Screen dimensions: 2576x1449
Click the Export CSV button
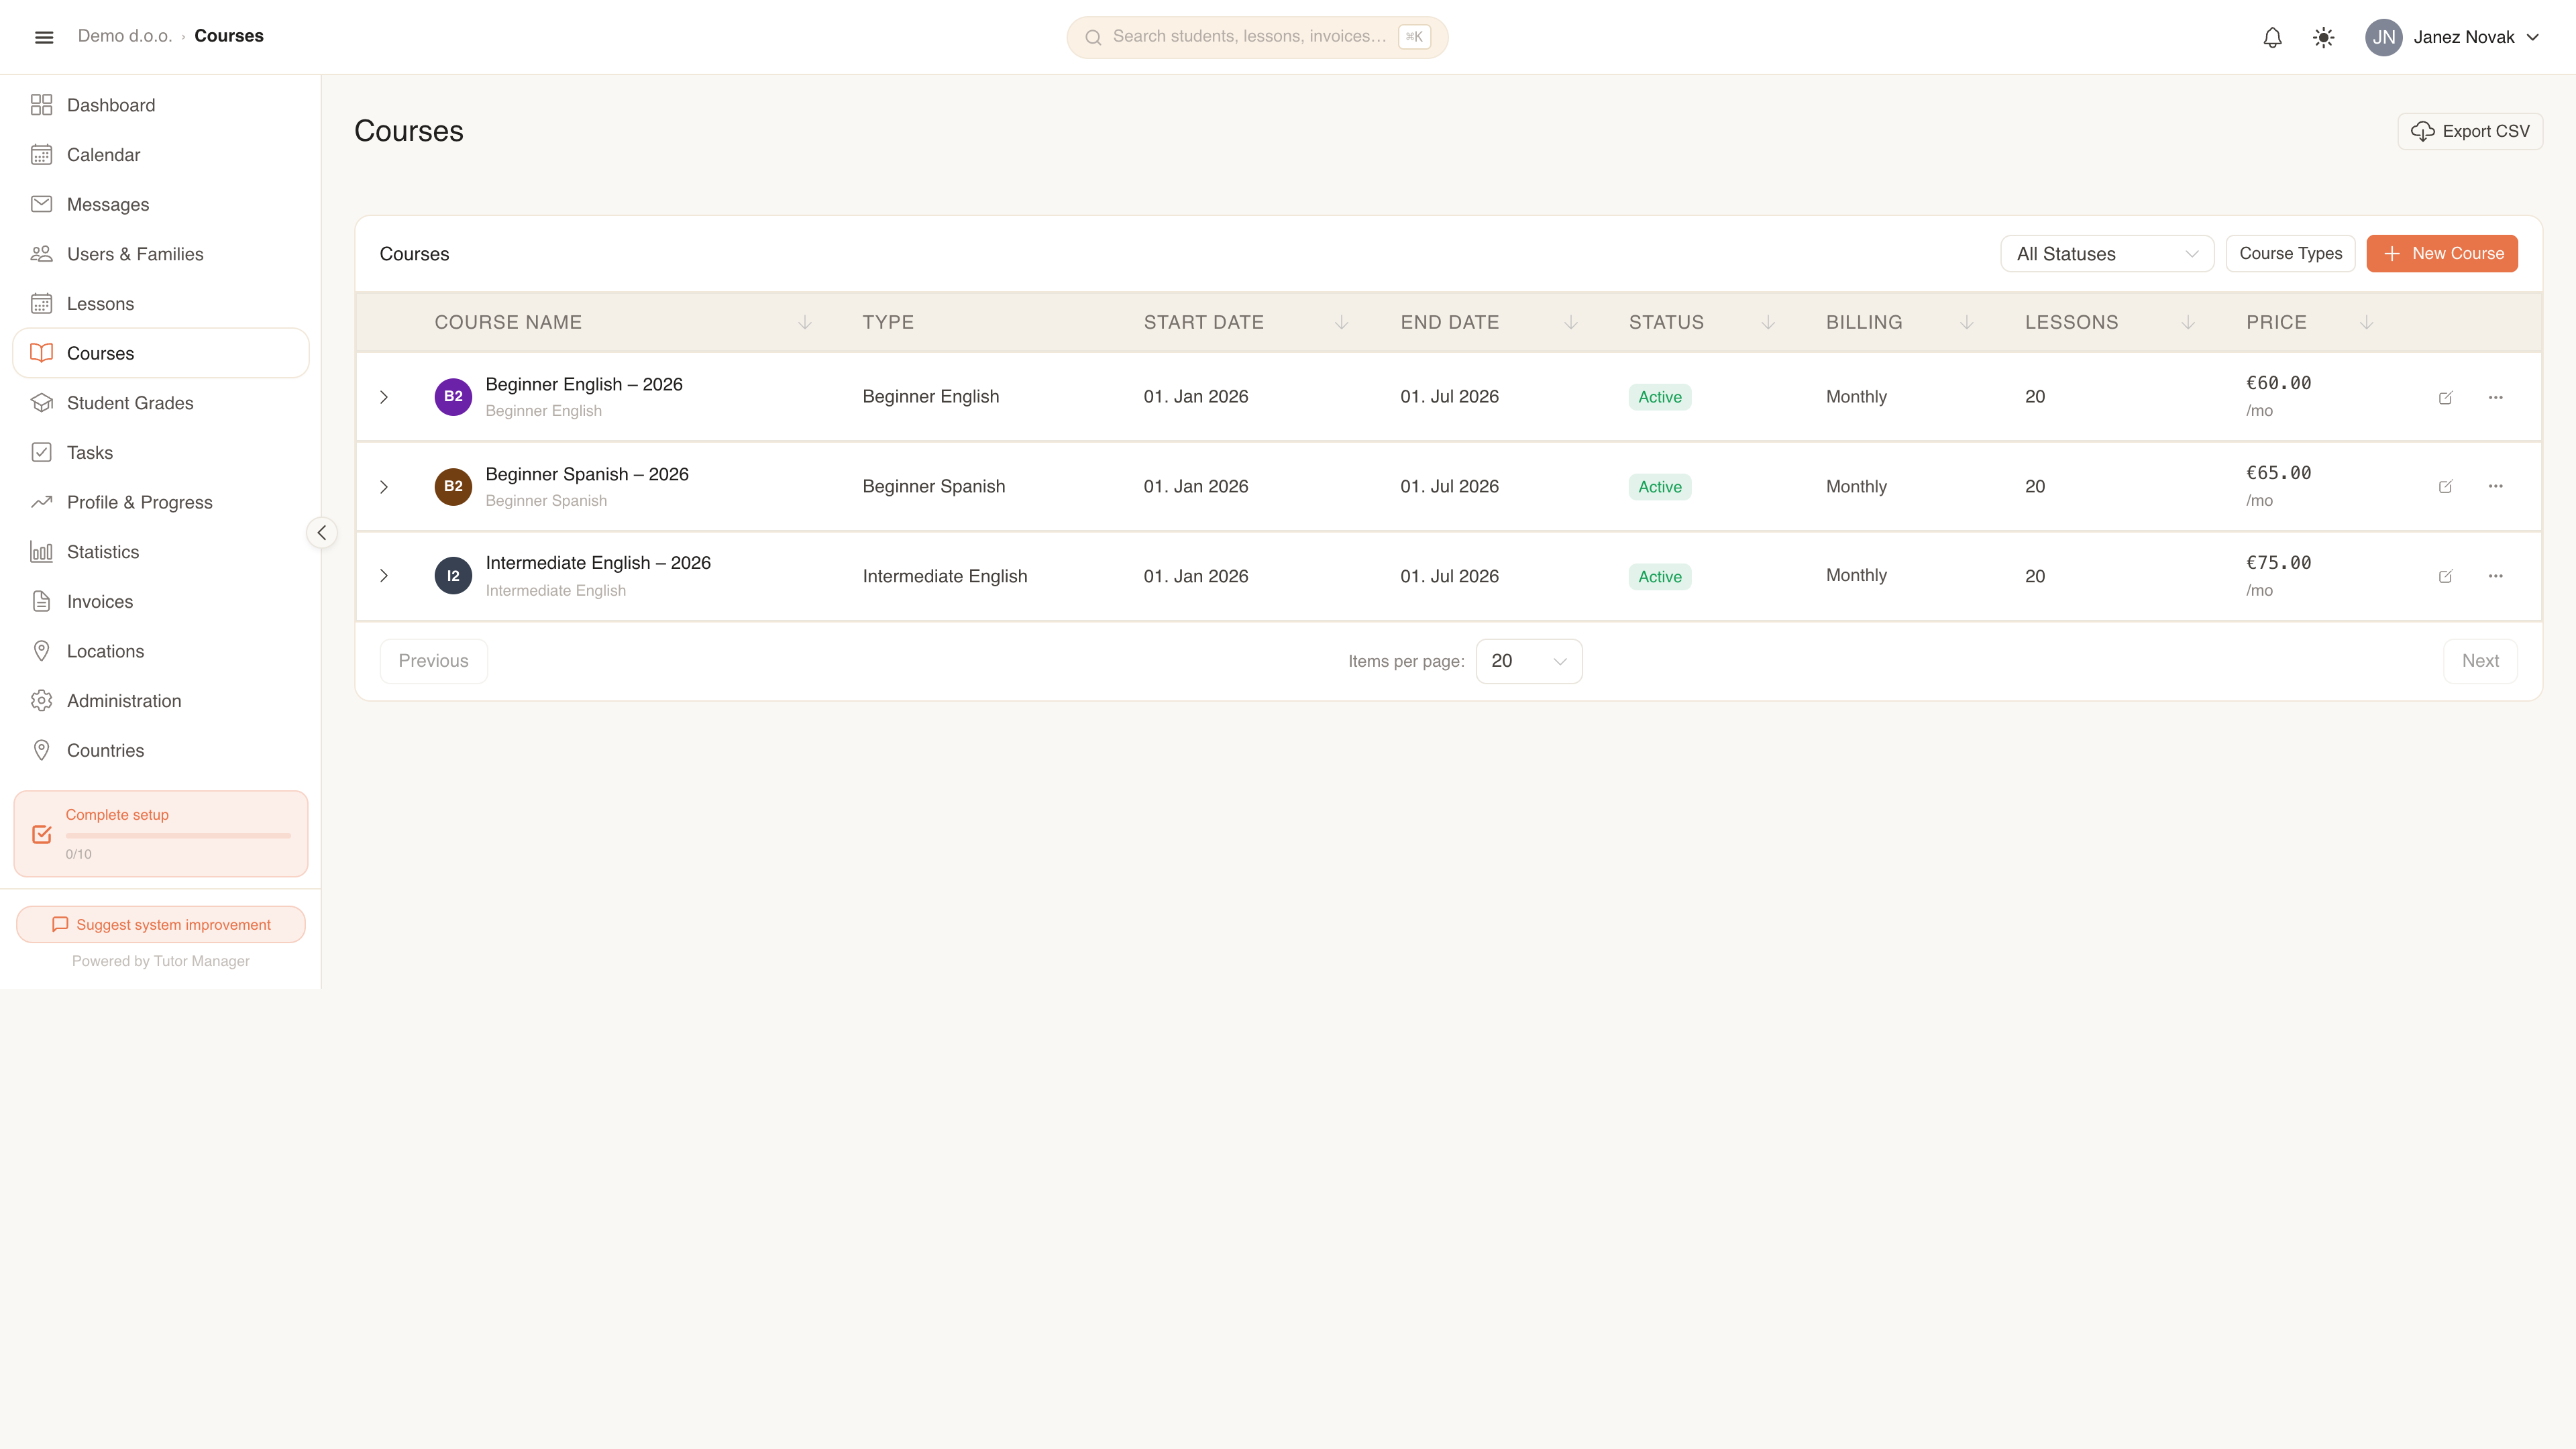[x=2470, y=131]
